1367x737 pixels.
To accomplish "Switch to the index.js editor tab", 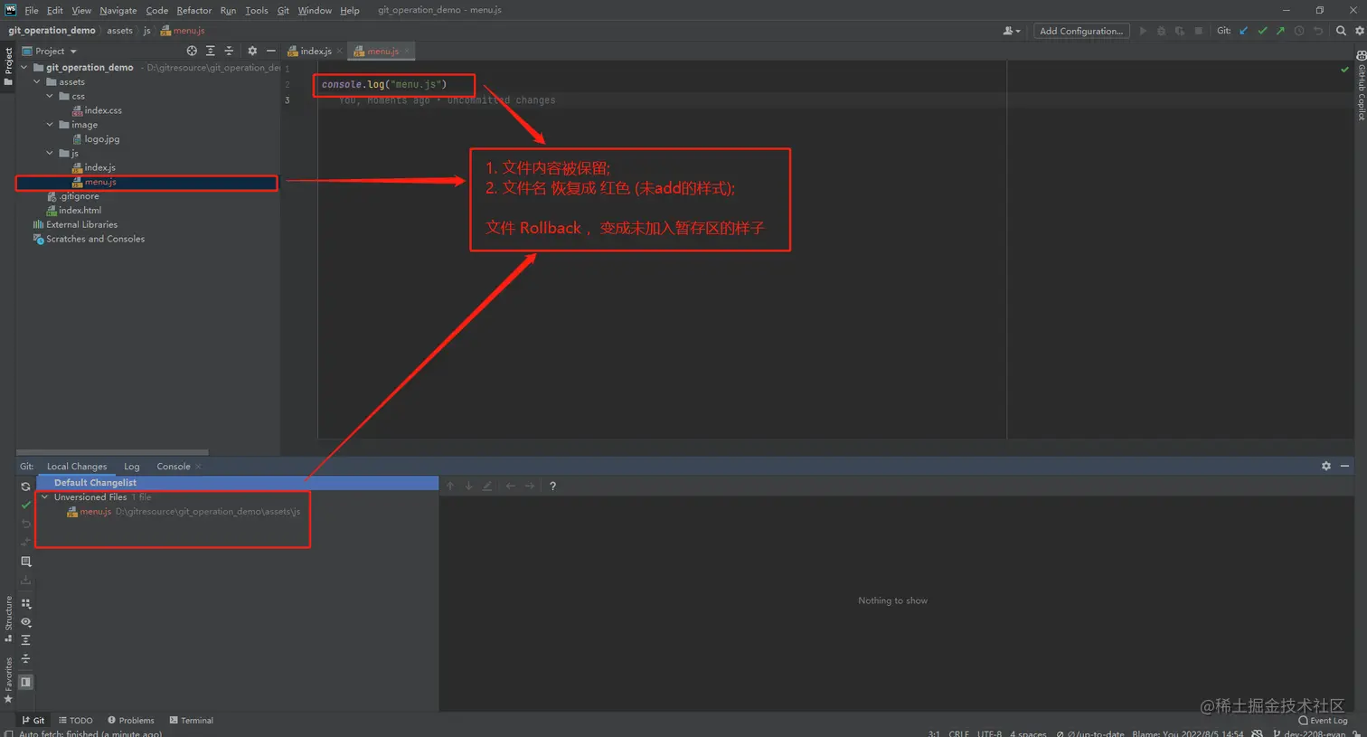I will (312, 52).
